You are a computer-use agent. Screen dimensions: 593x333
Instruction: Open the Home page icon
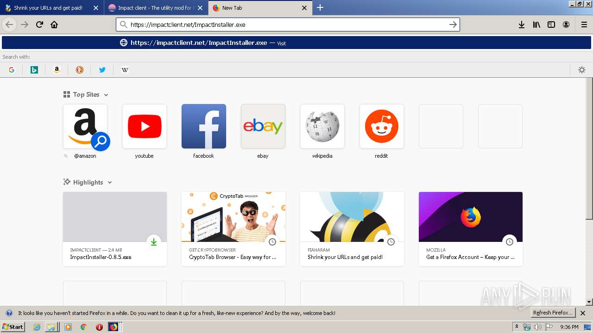(54, 25)
